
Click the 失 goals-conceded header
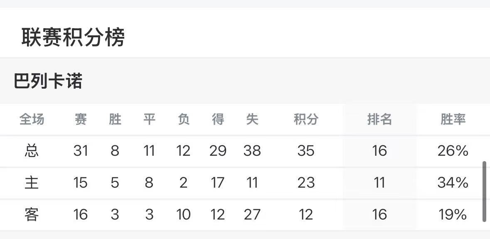pyautogui.click(x=252, y=120)
